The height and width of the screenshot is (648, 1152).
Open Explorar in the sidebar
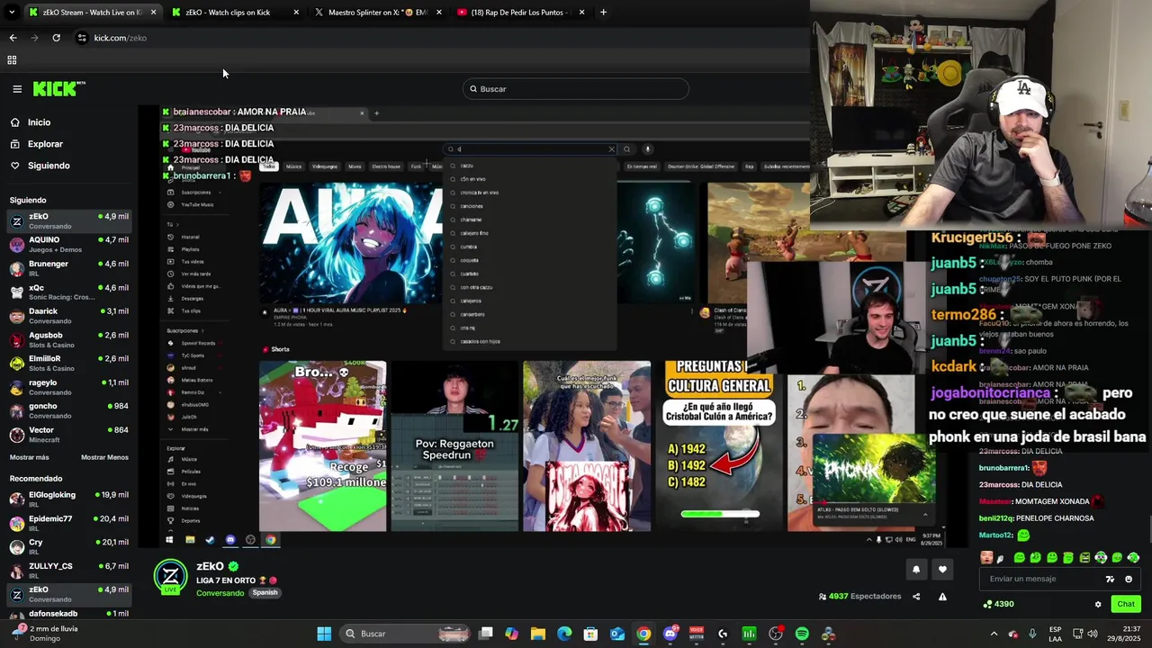(45, 144)
